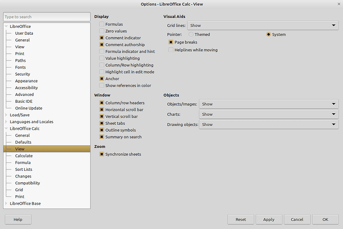Click the Help button
Screen dimensions: 343x229
[18, 220]
